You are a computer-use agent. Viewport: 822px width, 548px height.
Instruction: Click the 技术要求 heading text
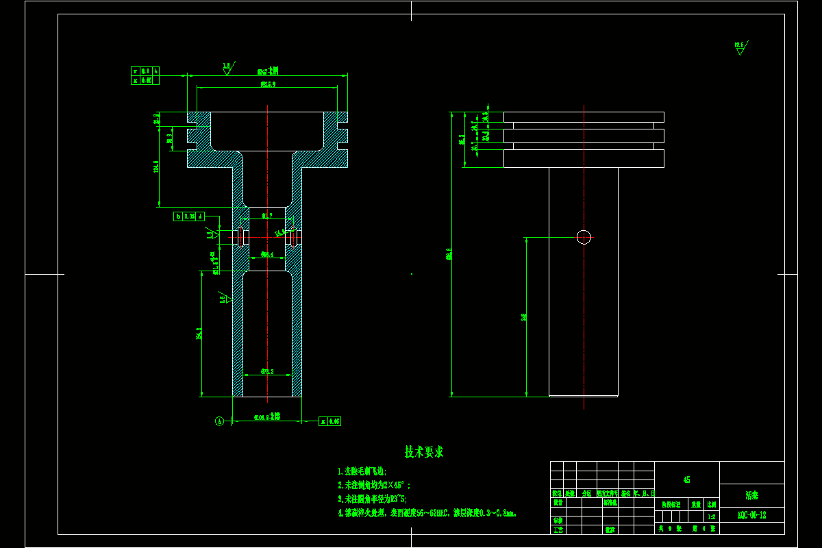[x=424, y=452]
